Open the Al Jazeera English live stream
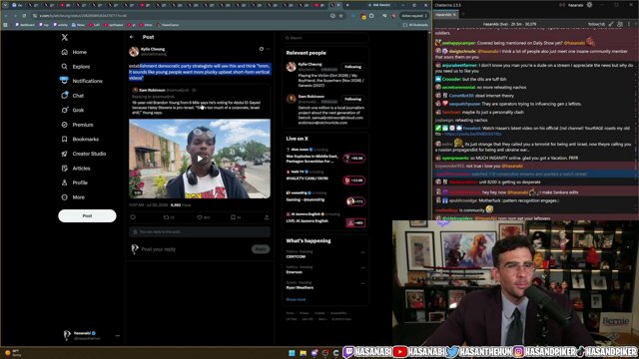Viewport: 639px width, 359px height. (354, 222)
